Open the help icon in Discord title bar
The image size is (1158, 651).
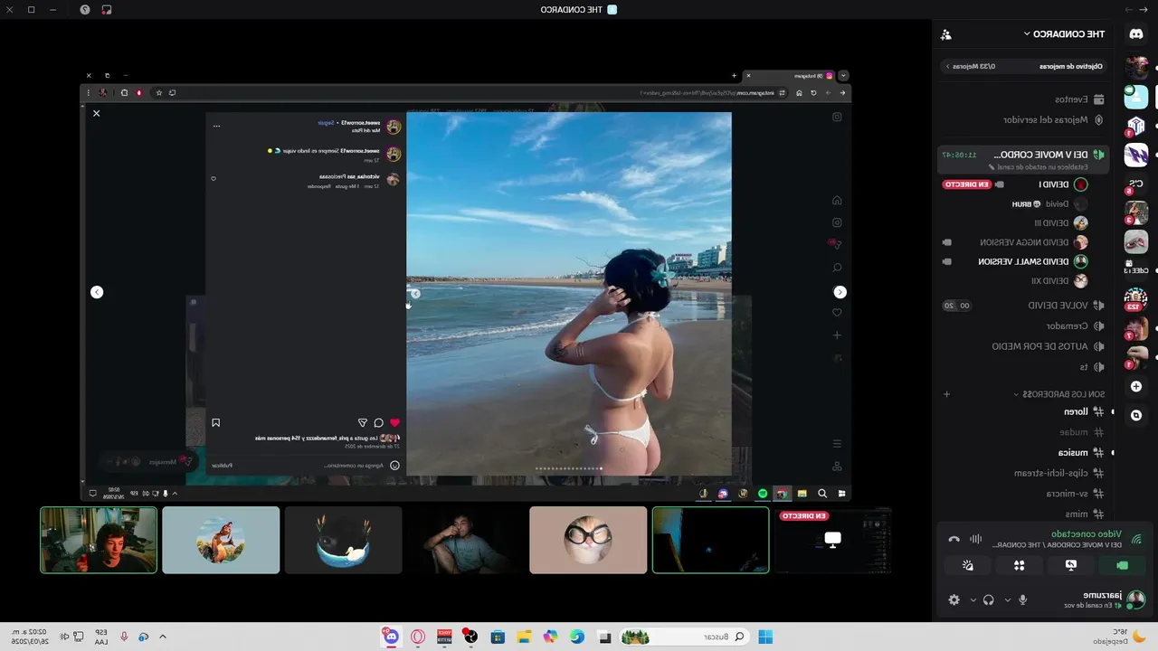pyautogui.click(x=85, y=9)
